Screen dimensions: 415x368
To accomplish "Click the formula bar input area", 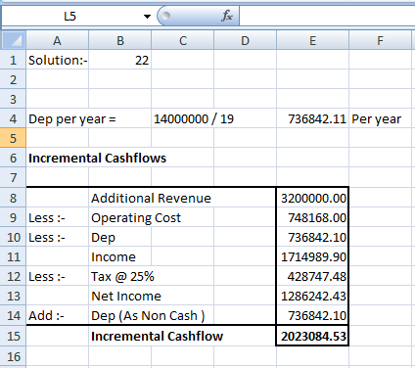I will [x=327, y=16].
